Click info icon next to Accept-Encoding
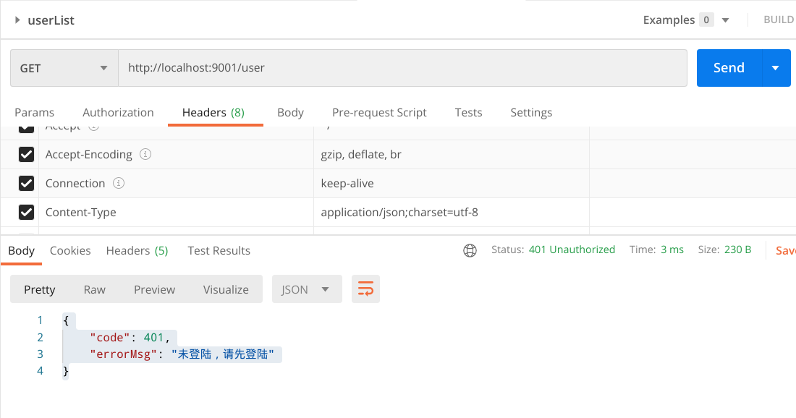 145,154
